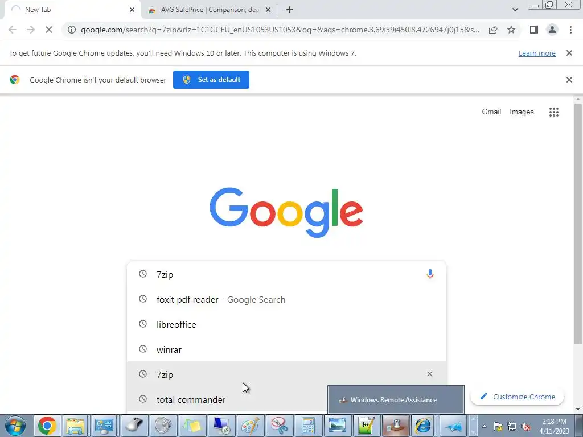Open the Sound speaker taskbar icon
Viewport: 583px width, 437px height.
point(163,426)
